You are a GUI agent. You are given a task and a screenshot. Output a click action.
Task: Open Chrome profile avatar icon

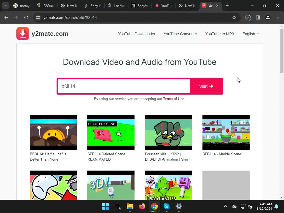coord(268,17)
